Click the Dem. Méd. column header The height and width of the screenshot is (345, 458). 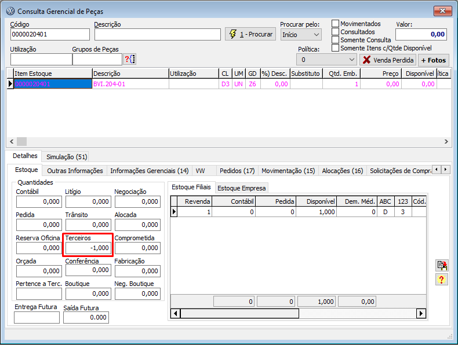click(x=357, y=201)
